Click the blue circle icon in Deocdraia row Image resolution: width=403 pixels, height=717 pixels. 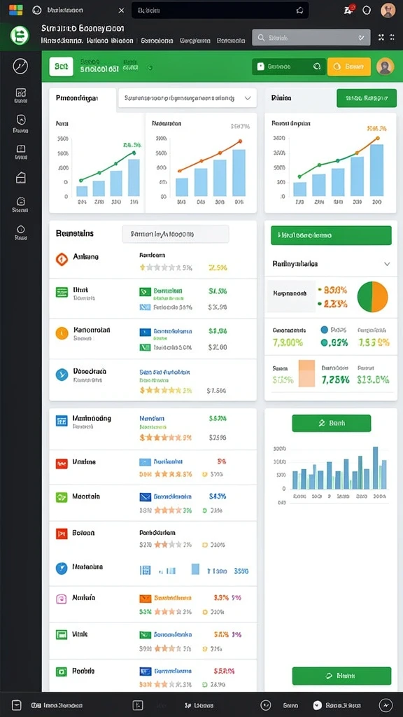point(62,375)
